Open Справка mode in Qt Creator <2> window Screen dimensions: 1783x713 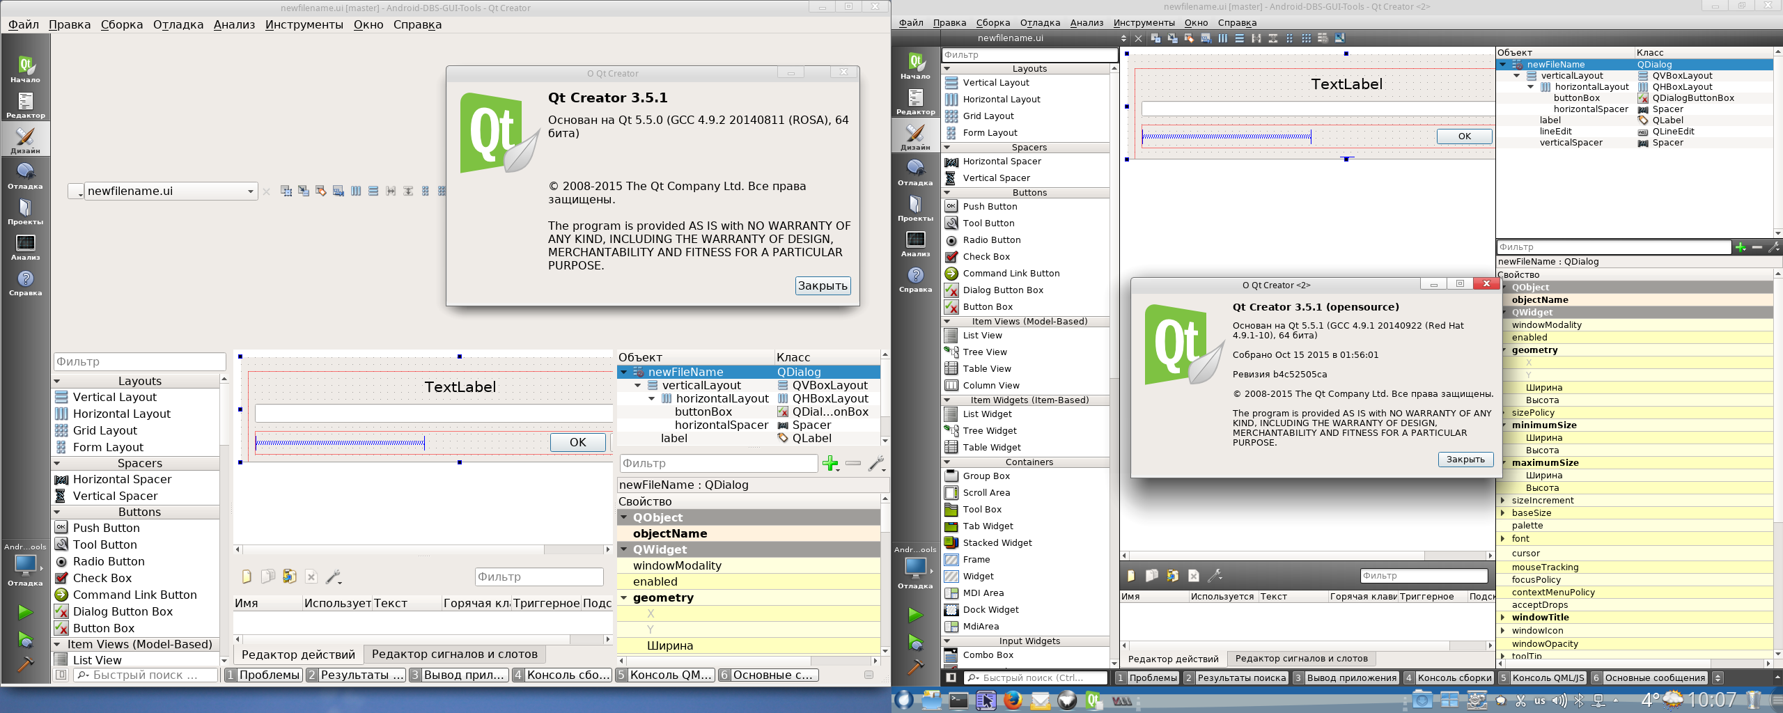point(915,279)
